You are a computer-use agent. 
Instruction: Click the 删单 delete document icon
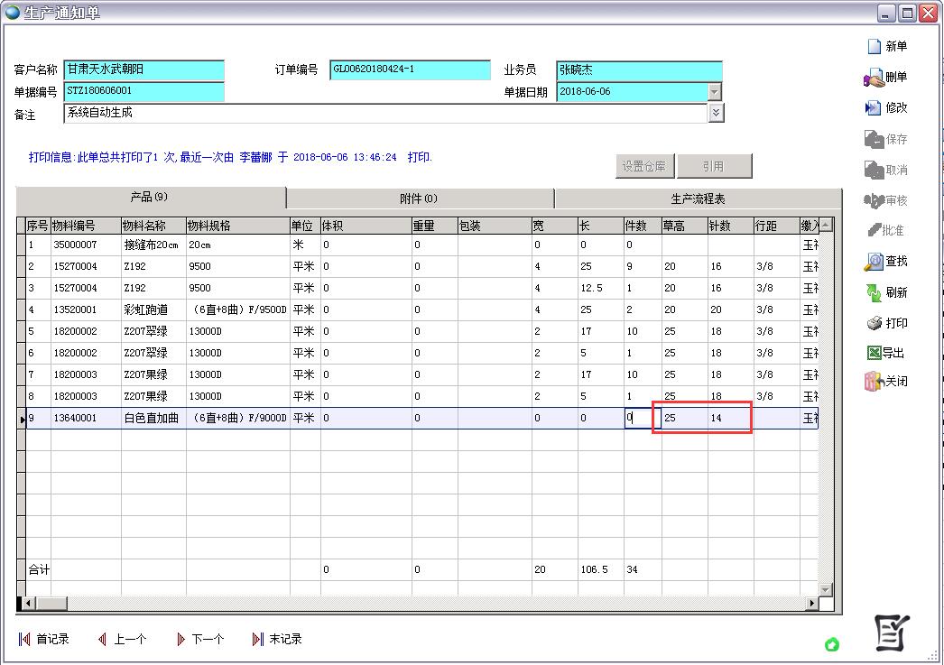click(x=874, y=79)
